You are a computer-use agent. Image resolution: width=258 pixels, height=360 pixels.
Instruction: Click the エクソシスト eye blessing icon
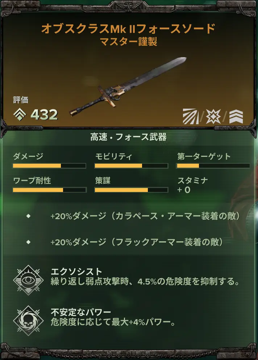[x=28, y=280]
